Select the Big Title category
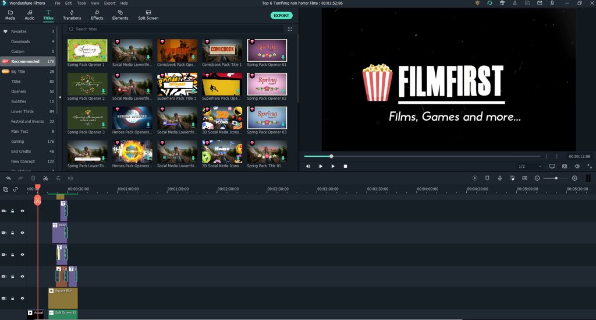This screenshot has height=320, width=596. point(28,72)
